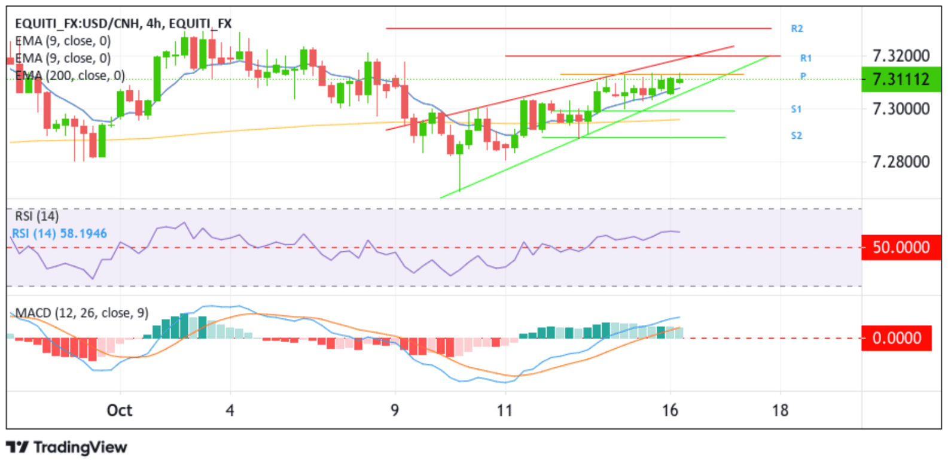Click the S1 support label

[796, 109]
